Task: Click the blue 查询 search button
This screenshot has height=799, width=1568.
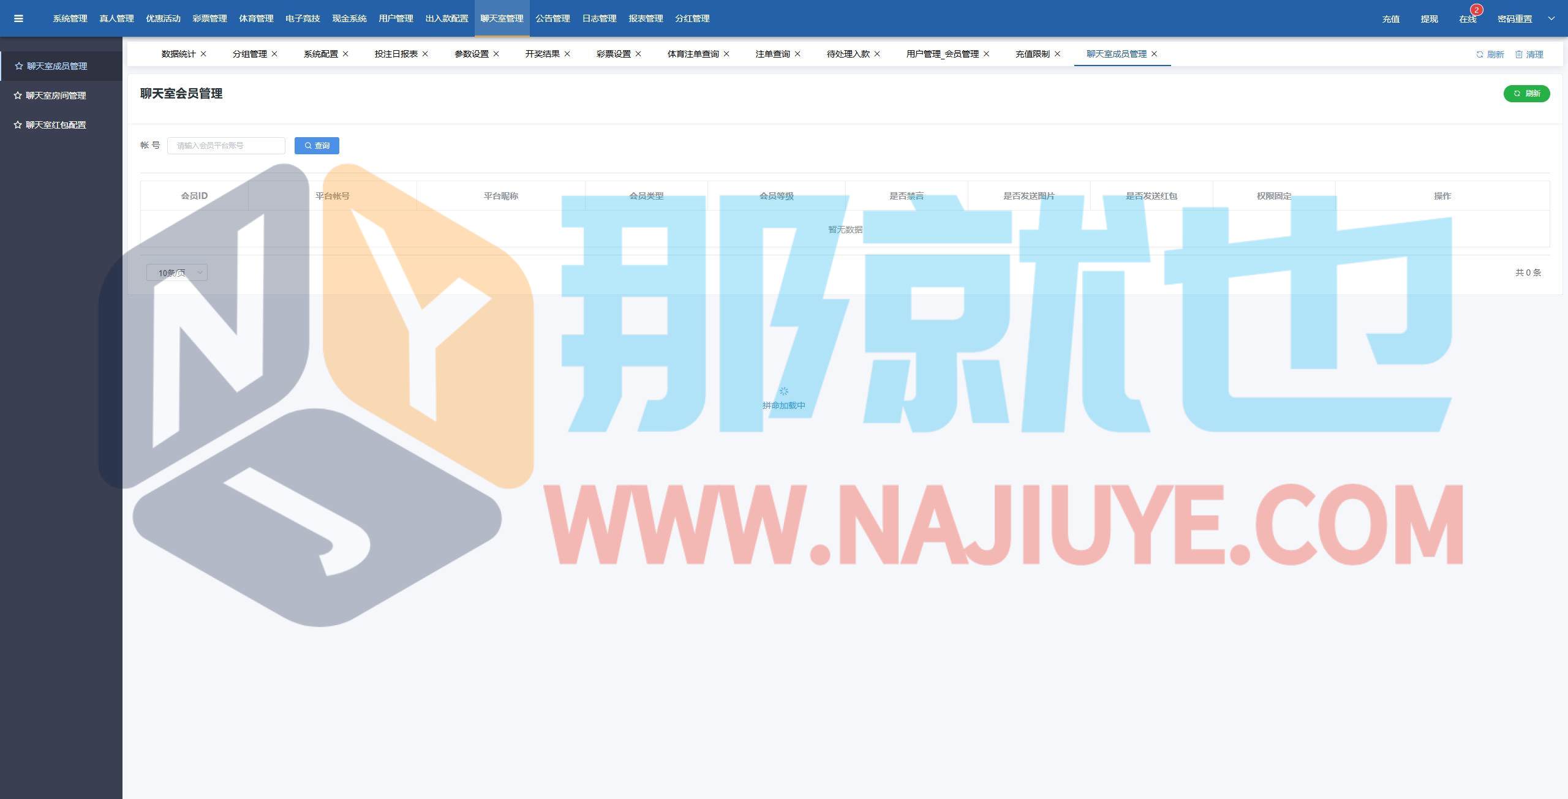Action: click(317, 146)
